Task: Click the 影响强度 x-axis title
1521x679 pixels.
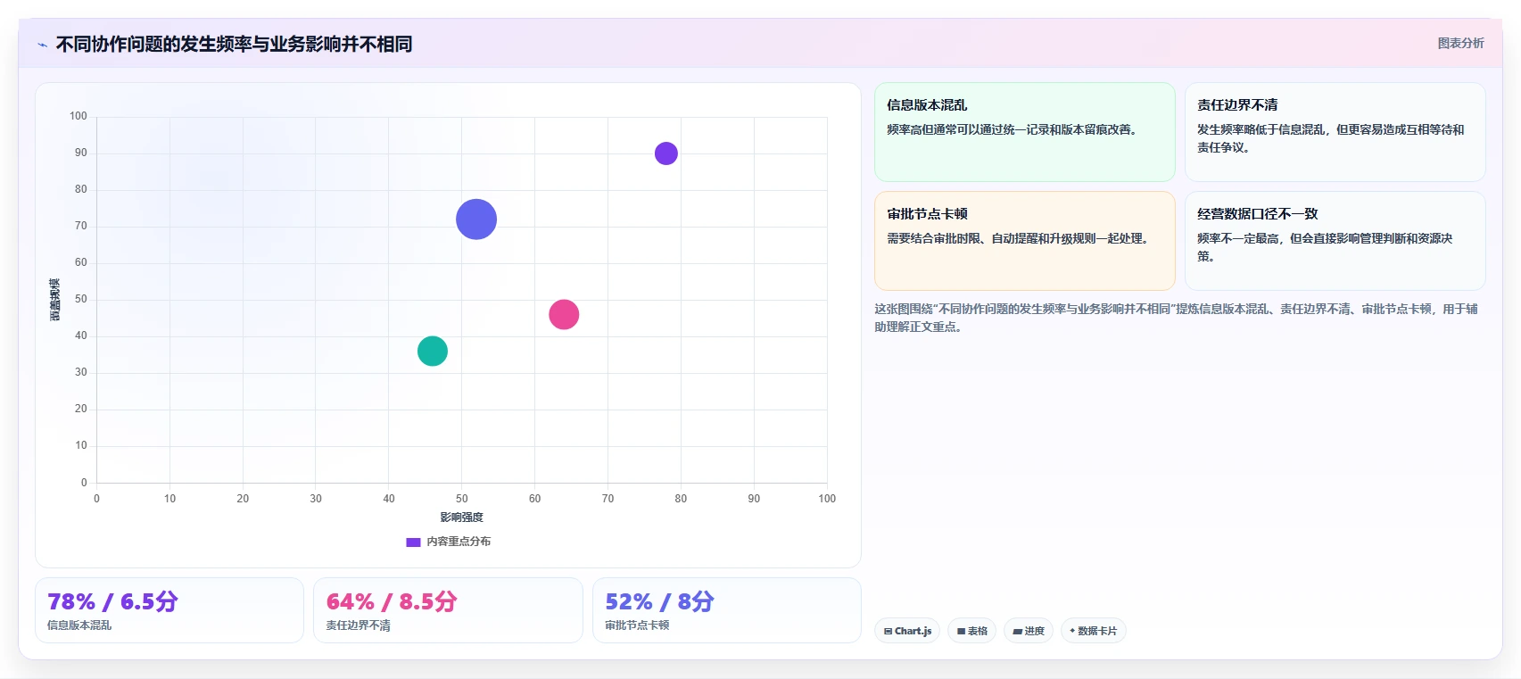Action: (461, 518)
